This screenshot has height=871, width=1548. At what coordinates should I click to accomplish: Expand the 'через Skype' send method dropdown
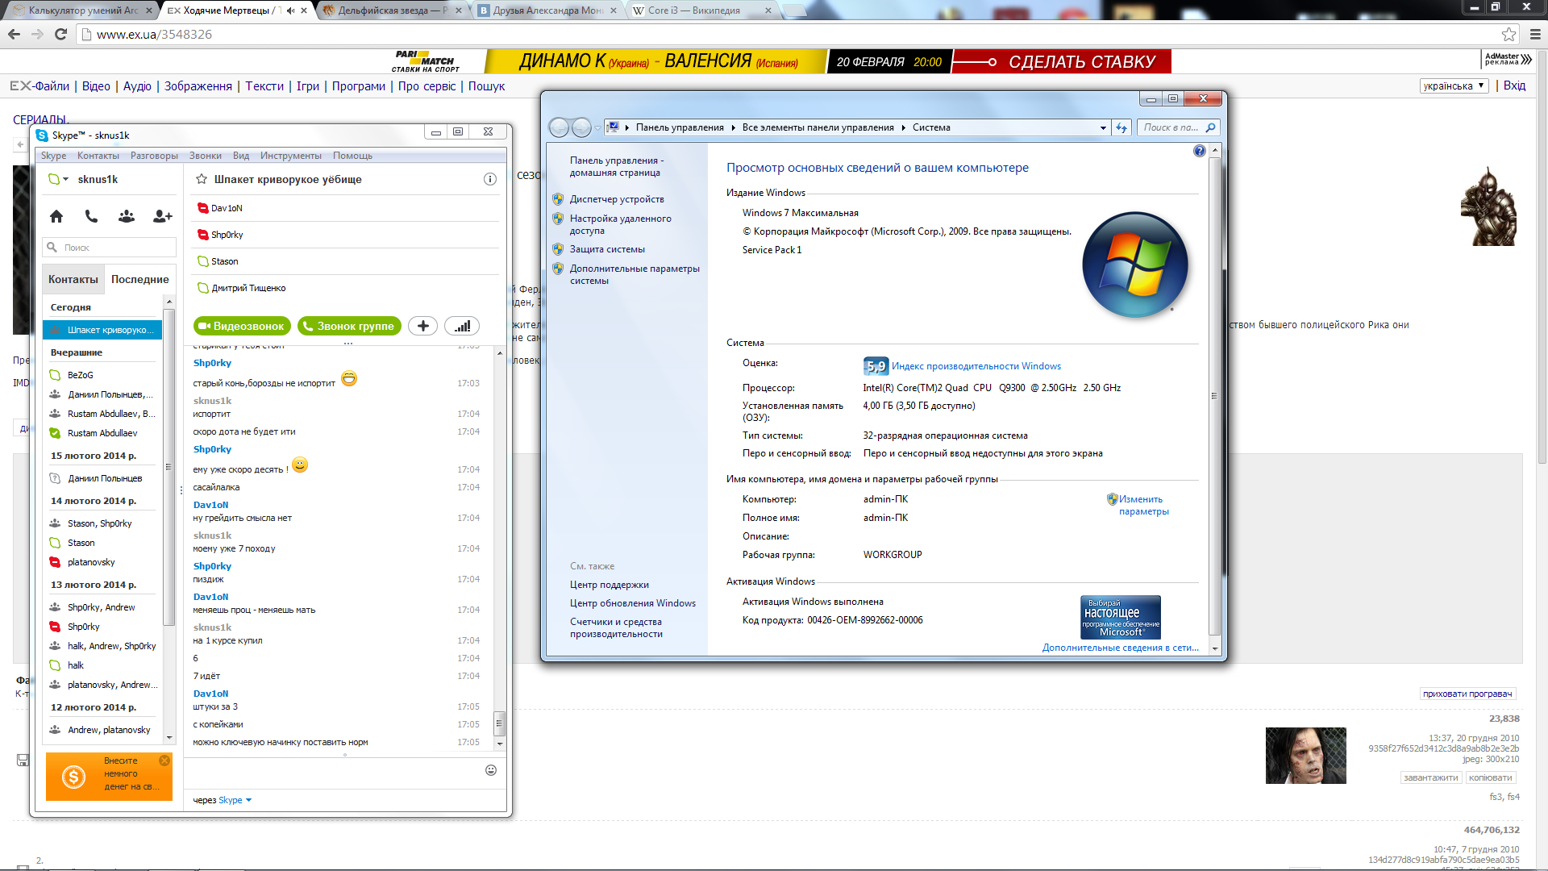coord(248,800)
